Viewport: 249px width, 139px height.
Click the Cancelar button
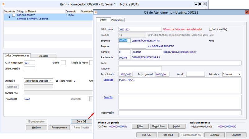[236, 135]
